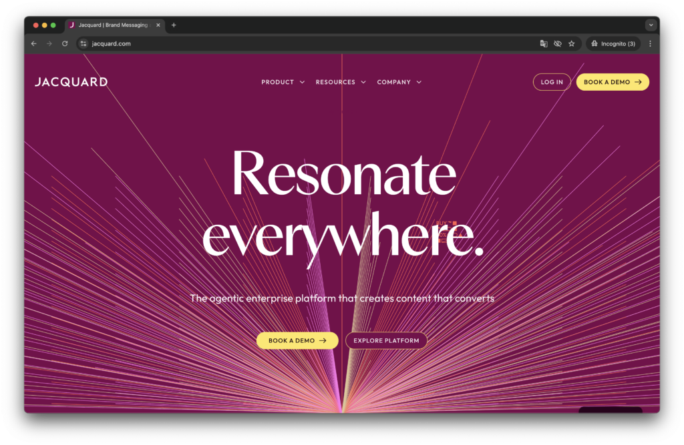Screen dimensions: 684x445
Task: Bookmark this page with the star icon
Action: (x=571, y=43)
